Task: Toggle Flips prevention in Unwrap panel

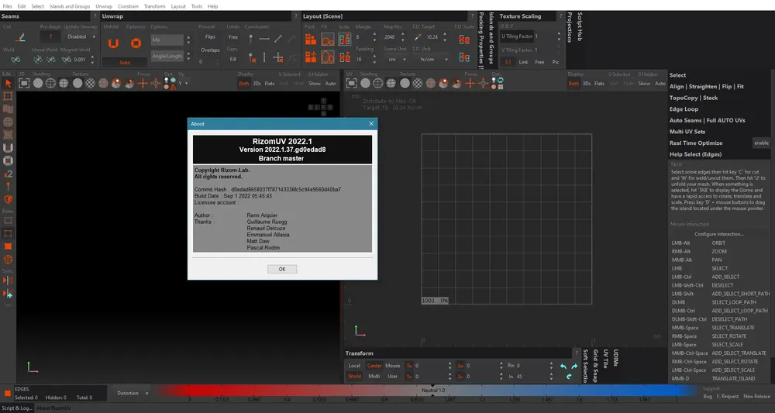Action: (x=210, y=37)
